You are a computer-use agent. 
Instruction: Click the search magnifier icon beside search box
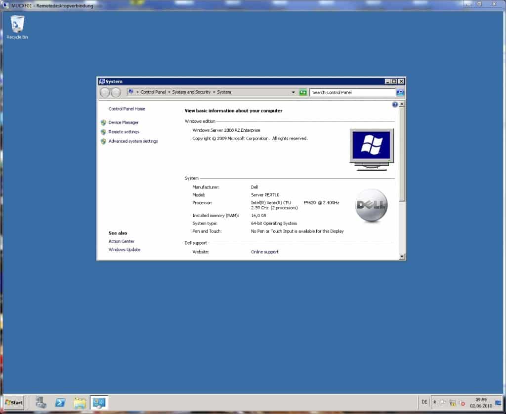[400, 92]
